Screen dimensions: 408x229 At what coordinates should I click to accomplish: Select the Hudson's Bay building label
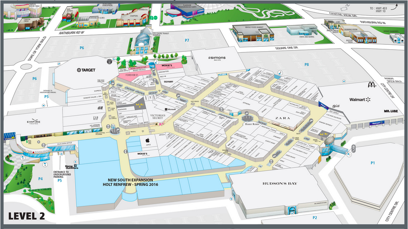pyautogui.click(x=280, y=183)
